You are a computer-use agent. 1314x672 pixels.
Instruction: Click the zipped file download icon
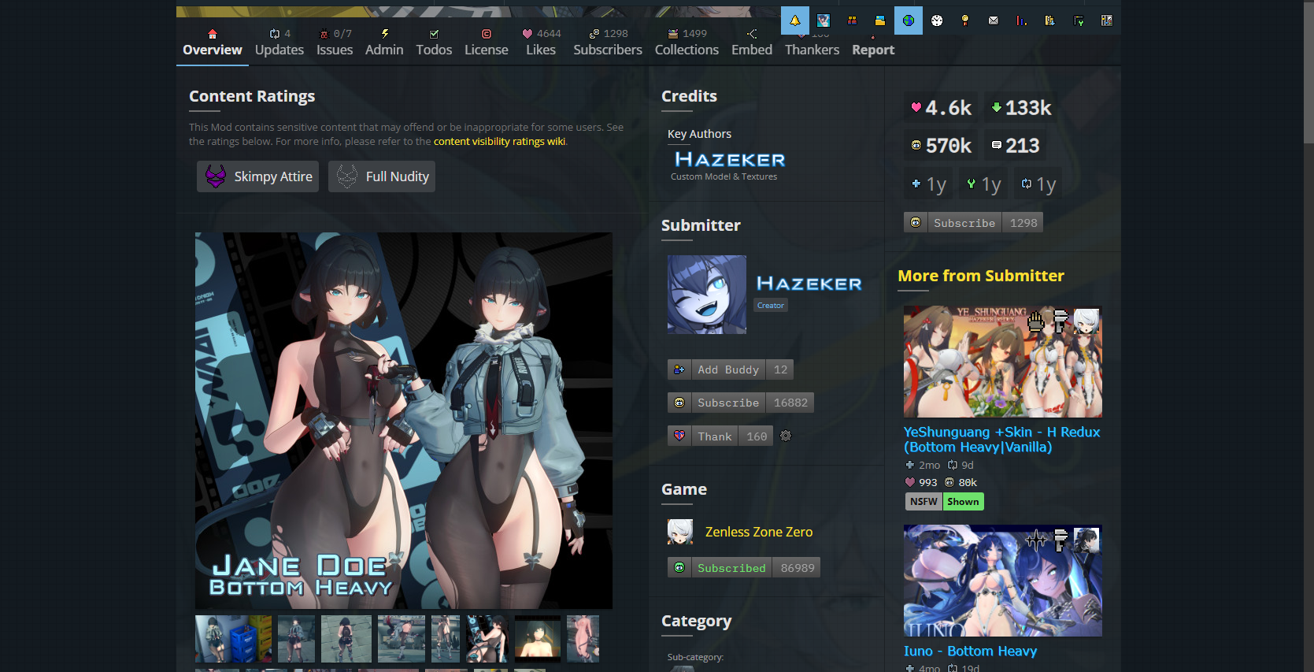[x=1049, y=20]
